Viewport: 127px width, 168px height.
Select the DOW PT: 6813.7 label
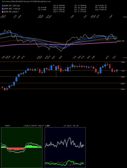click(11, 12)
